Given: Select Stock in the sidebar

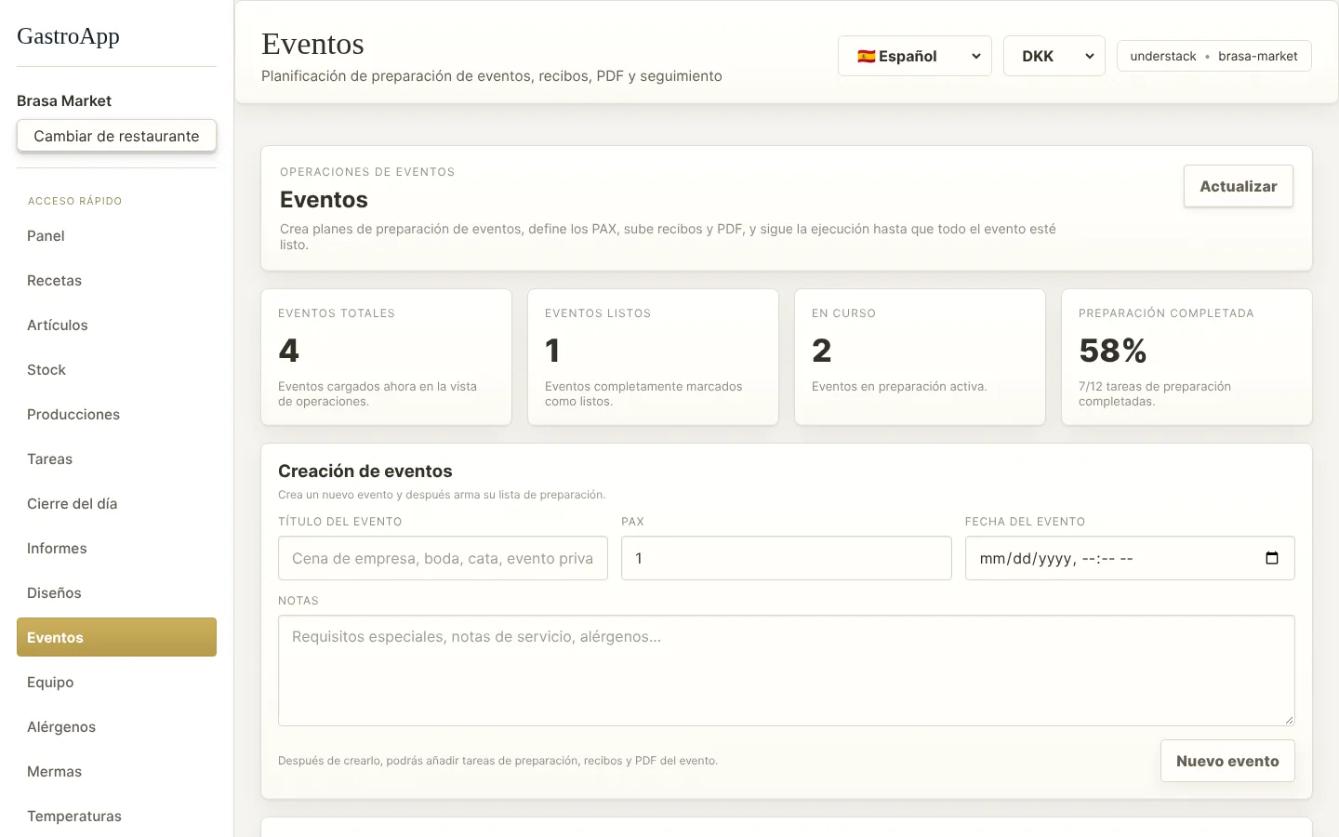Looking at the screenshot, I should (x=116, y=370).
